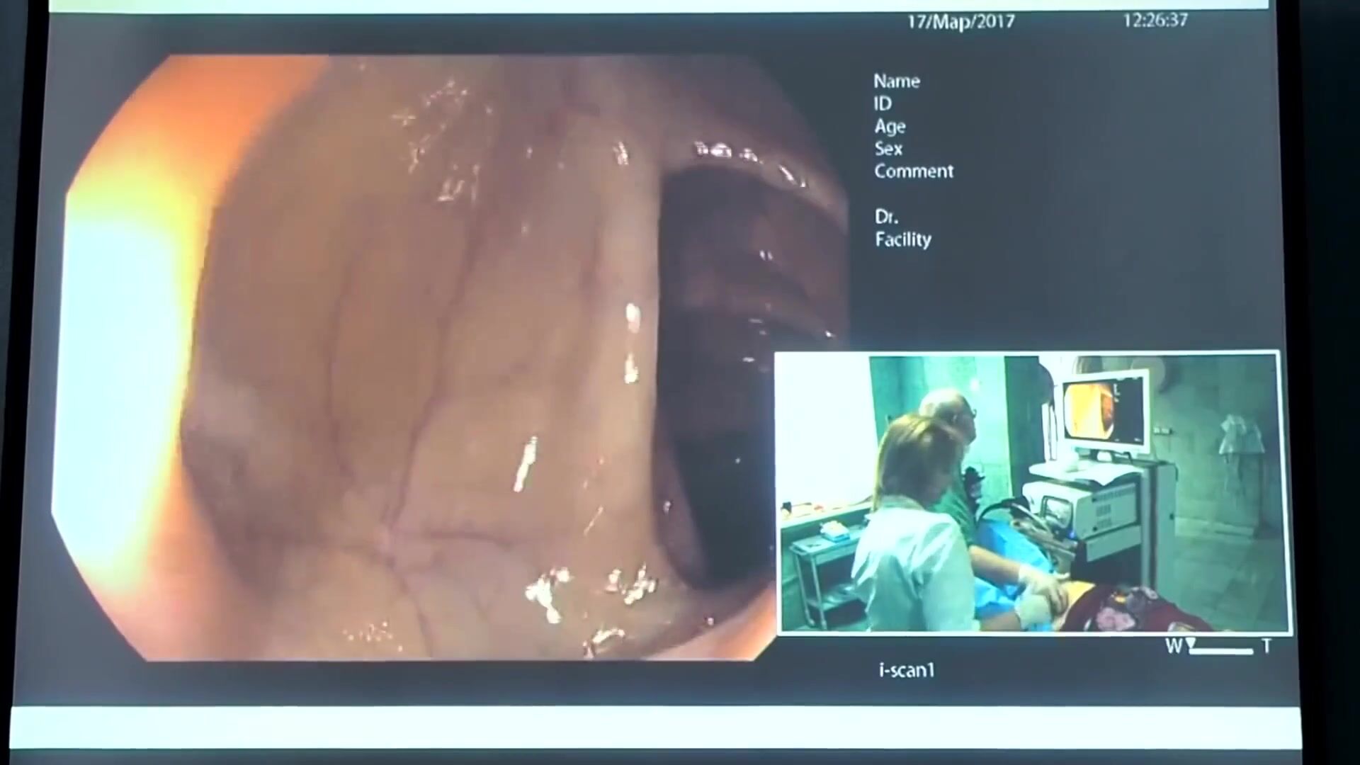Click the Comment field label
Image resolution: width=1360 pixels, height=765 pixels.
tap(914, 171)
